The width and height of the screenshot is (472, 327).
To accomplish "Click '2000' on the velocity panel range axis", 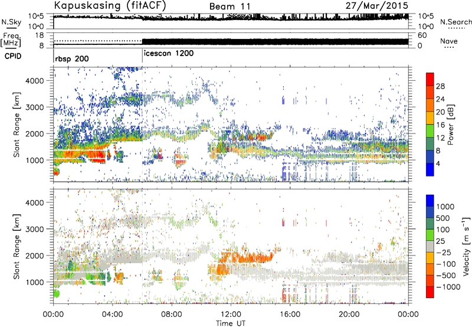I will (x=35, y=256).
